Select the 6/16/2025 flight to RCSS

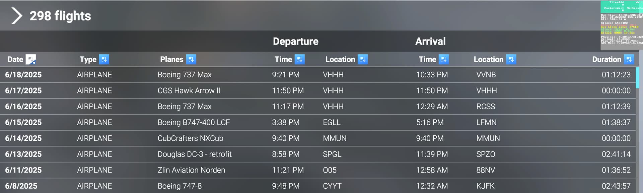pos(318,107)
